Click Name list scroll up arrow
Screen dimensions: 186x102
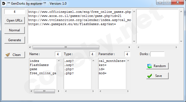(59, 61)
